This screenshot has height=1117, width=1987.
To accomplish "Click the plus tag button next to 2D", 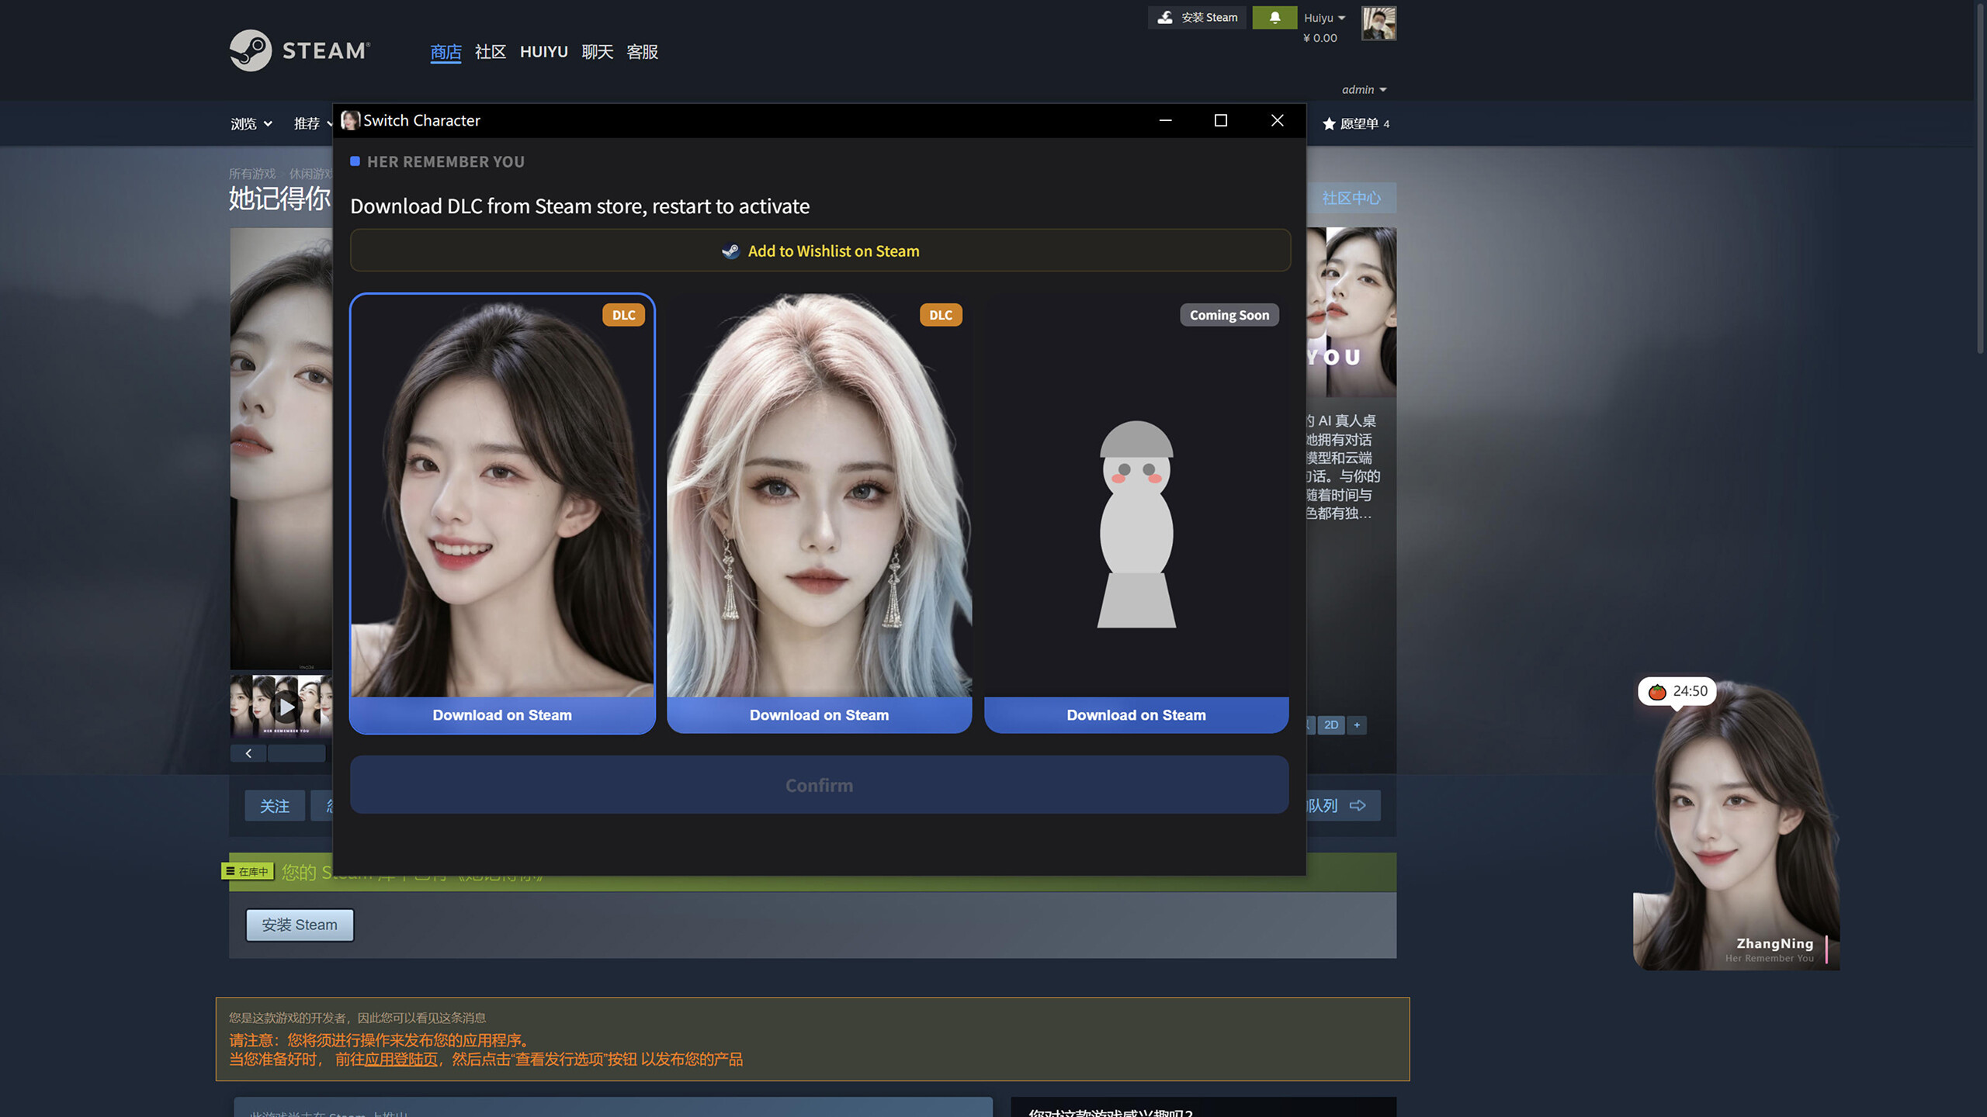I will tap(1357, 724).
